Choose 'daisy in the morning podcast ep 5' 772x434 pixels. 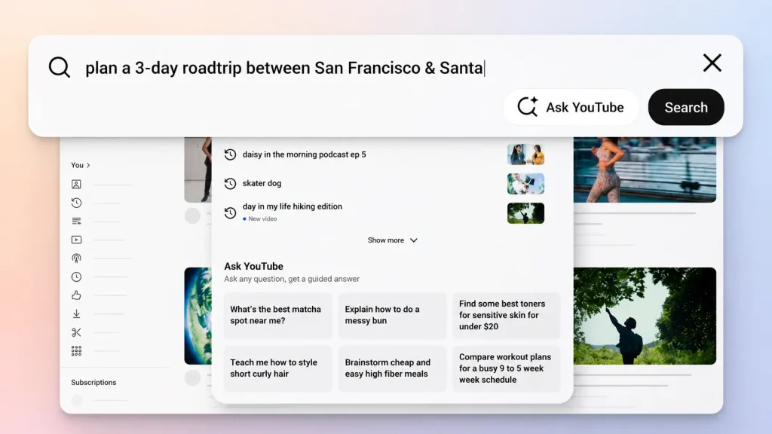[x=305, y=154]
